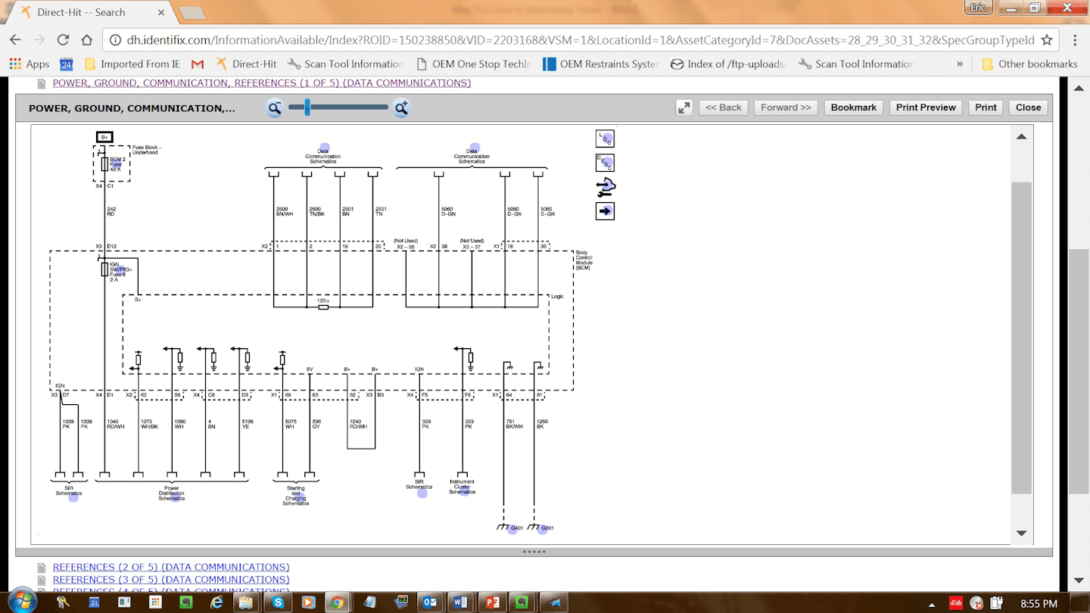Open Skype from the taskbar
The height and width of the screenshot is (613, 1090).
point(278,602)
